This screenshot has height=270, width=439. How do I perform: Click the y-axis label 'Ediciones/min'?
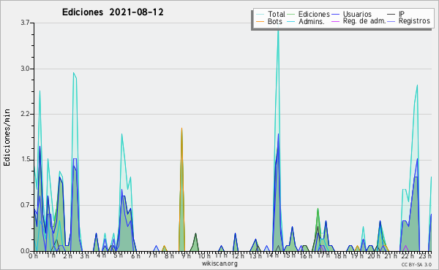[7, 137]
